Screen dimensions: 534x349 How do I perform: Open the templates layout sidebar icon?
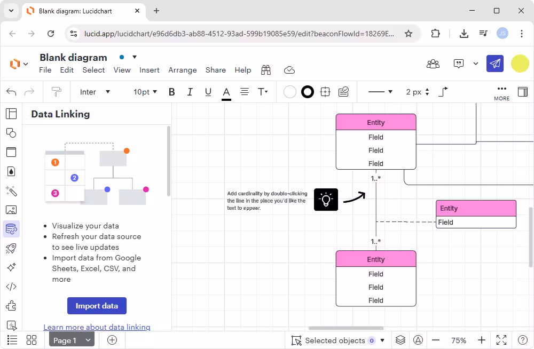pyautogui.click(x=11, y=114)
